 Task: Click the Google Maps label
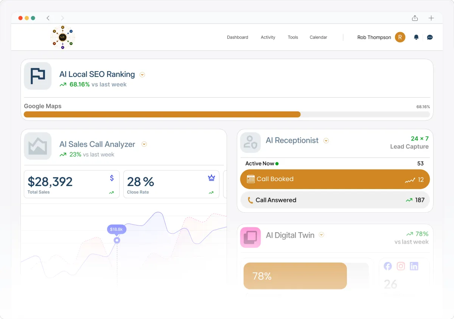tap(43, 106)
